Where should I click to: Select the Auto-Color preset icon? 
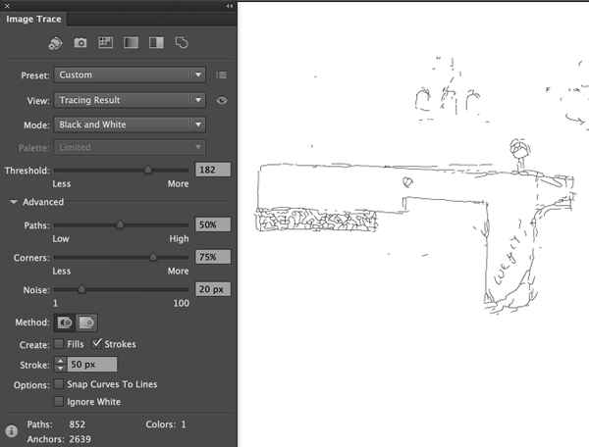55,43
